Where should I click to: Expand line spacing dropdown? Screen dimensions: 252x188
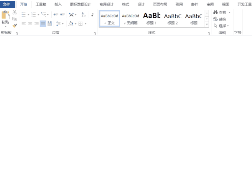[63, 24]
